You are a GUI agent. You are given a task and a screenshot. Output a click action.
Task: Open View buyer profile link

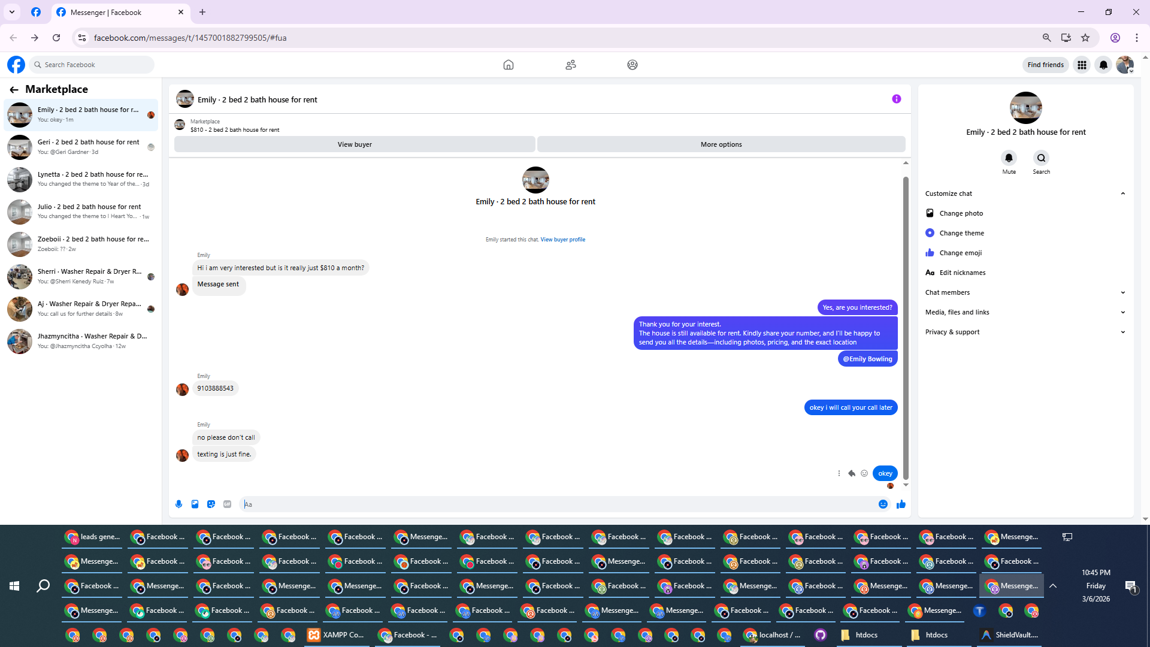tap(562, 240)
